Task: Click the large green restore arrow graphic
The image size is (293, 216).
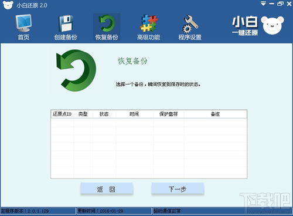Action: [x=76, y=70]
